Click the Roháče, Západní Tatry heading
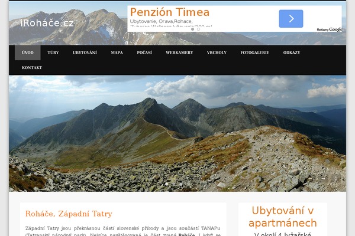This screenshot has width=355, height=236. click(69, 214)
